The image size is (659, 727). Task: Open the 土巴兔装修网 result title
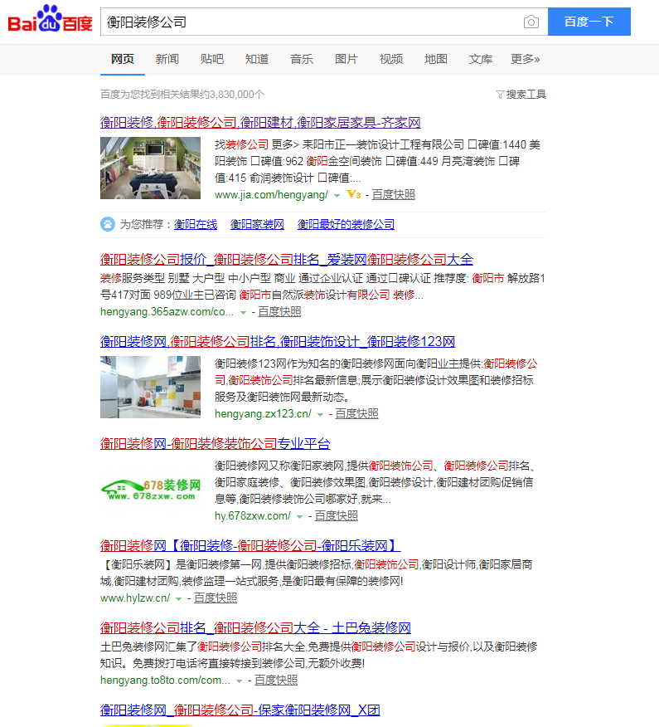pos(255,627)
